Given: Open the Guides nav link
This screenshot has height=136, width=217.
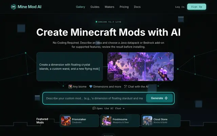Looking at the screenshot, I should (x=95, y=7).
